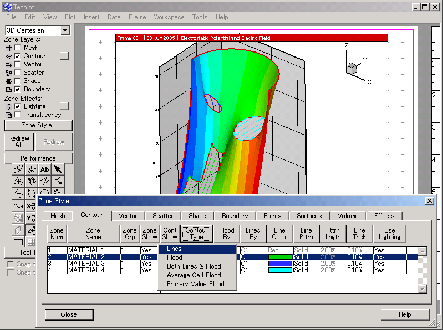Click the green line color of MATERIAL 2
This screenshot has height=330, width=443.
(x=279, y=257)
